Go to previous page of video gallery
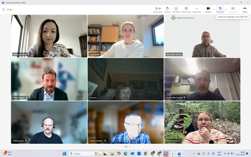Image resolution: width=251 pixels, height=157 pixels. pos(121,146)
